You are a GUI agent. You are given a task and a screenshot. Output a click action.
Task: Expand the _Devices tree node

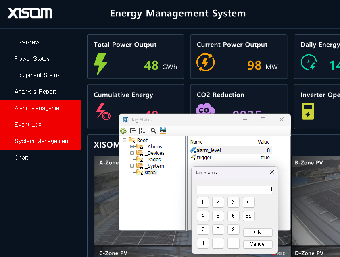pyautogui.click(x=132, y=153)
